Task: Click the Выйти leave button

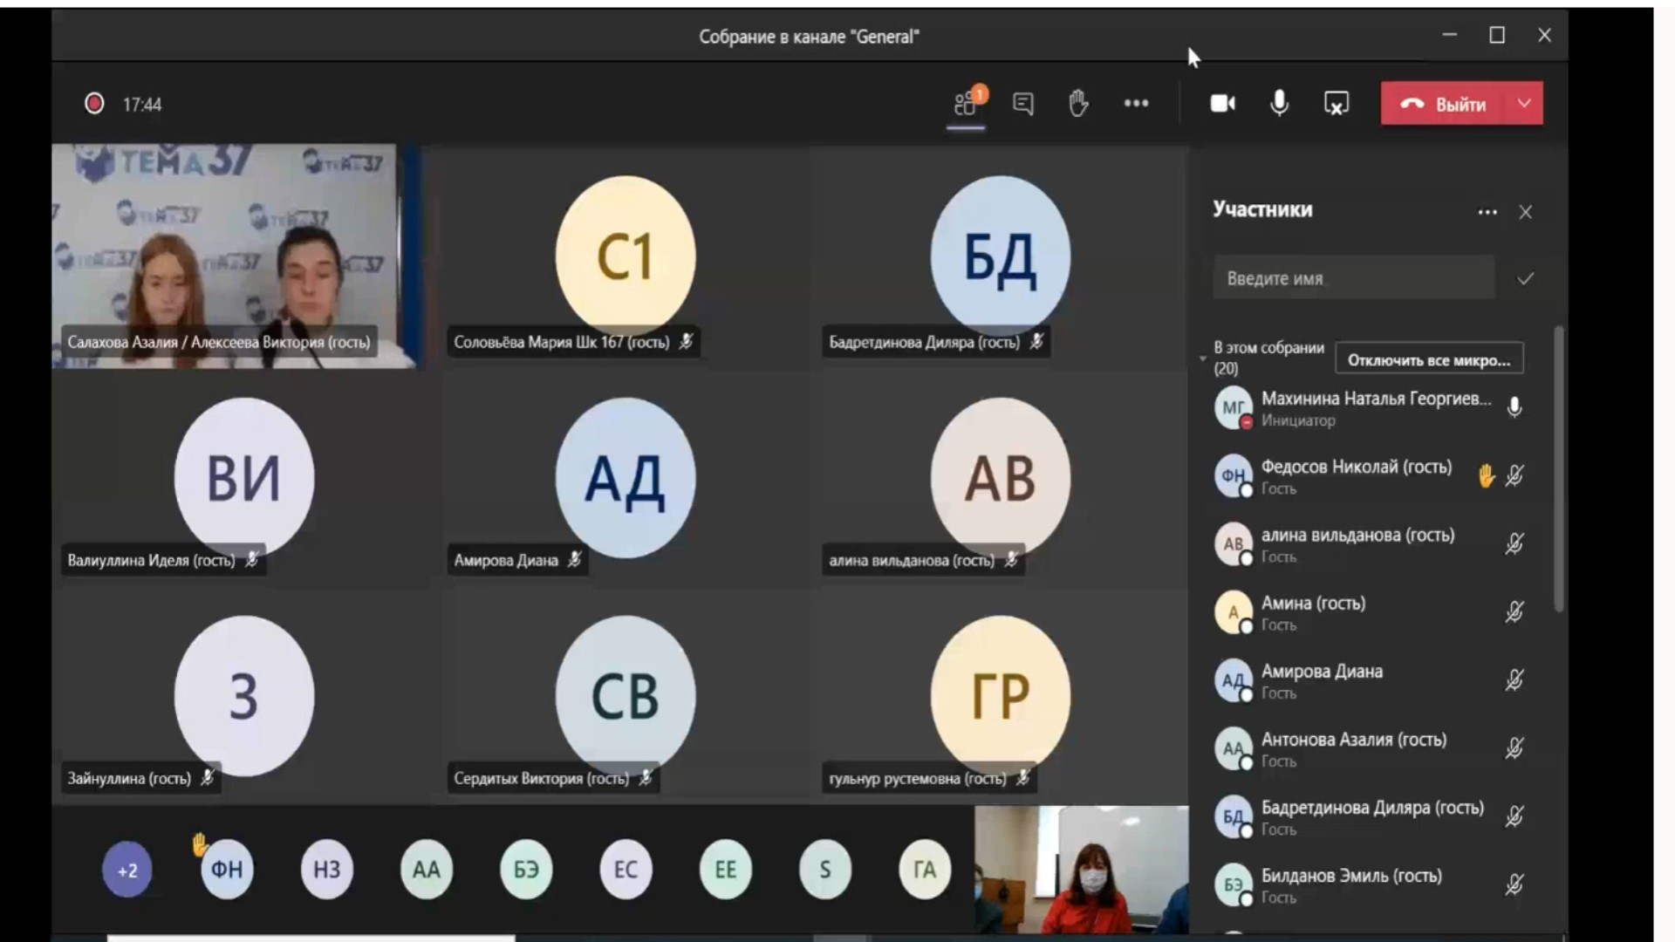Action: pyautogui.click(x=1444, y=104)
